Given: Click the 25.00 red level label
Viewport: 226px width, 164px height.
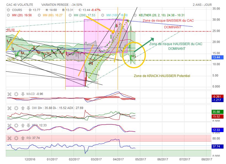Looking at the screenshot, I should (x=11, y=30).
